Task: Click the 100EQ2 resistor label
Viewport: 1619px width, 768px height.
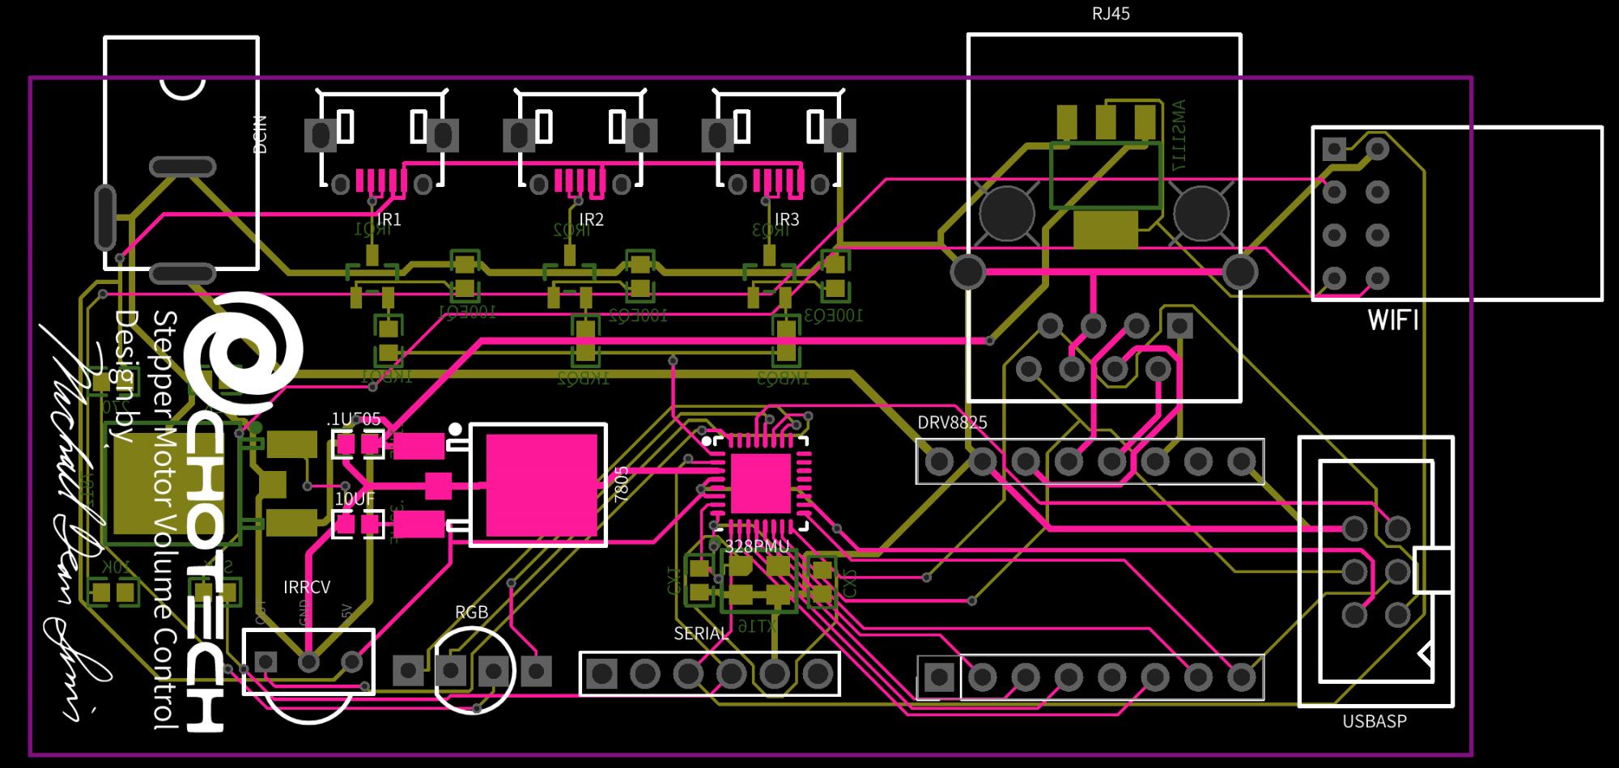Action: 639,316
